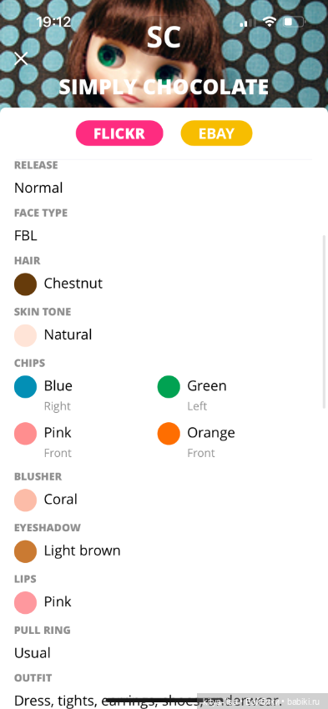Close the doll details with X icon
The image size is (328, 709).
pyautogui.click(x=21, y=58)
